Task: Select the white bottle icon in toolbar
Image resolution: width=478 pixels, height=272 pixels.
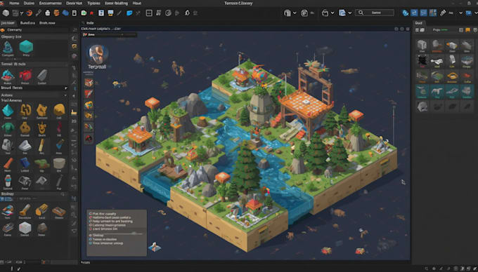Action: [48, 13]
